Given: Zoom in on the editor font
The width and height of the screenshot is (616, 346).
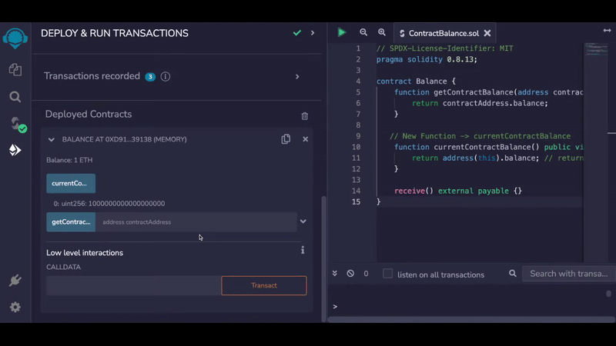Looking at the screenshot, I should tap(382, 32).
